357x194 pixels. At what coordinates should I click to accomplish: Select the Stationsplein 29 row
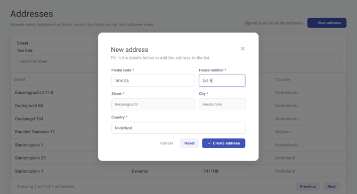178,158
